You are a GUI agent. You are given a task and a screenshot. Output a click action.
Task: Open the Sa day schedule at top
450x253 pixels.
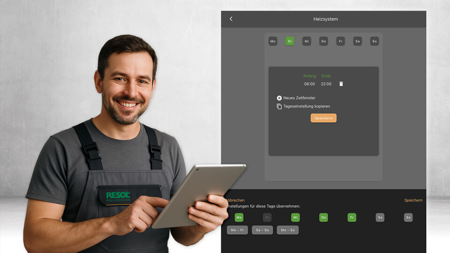point(357,41)
